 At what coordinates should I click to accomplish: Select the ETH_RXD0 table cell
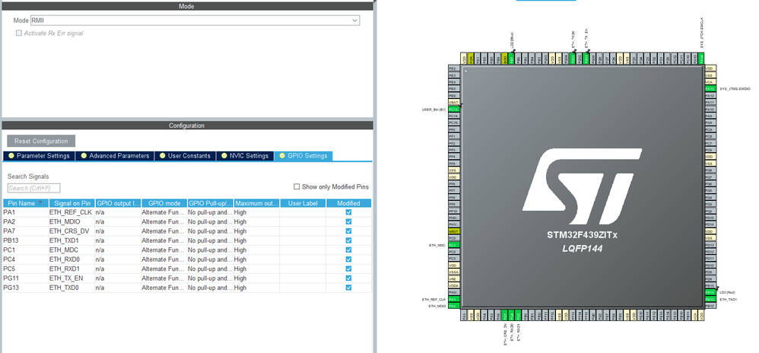pos(71,259)
